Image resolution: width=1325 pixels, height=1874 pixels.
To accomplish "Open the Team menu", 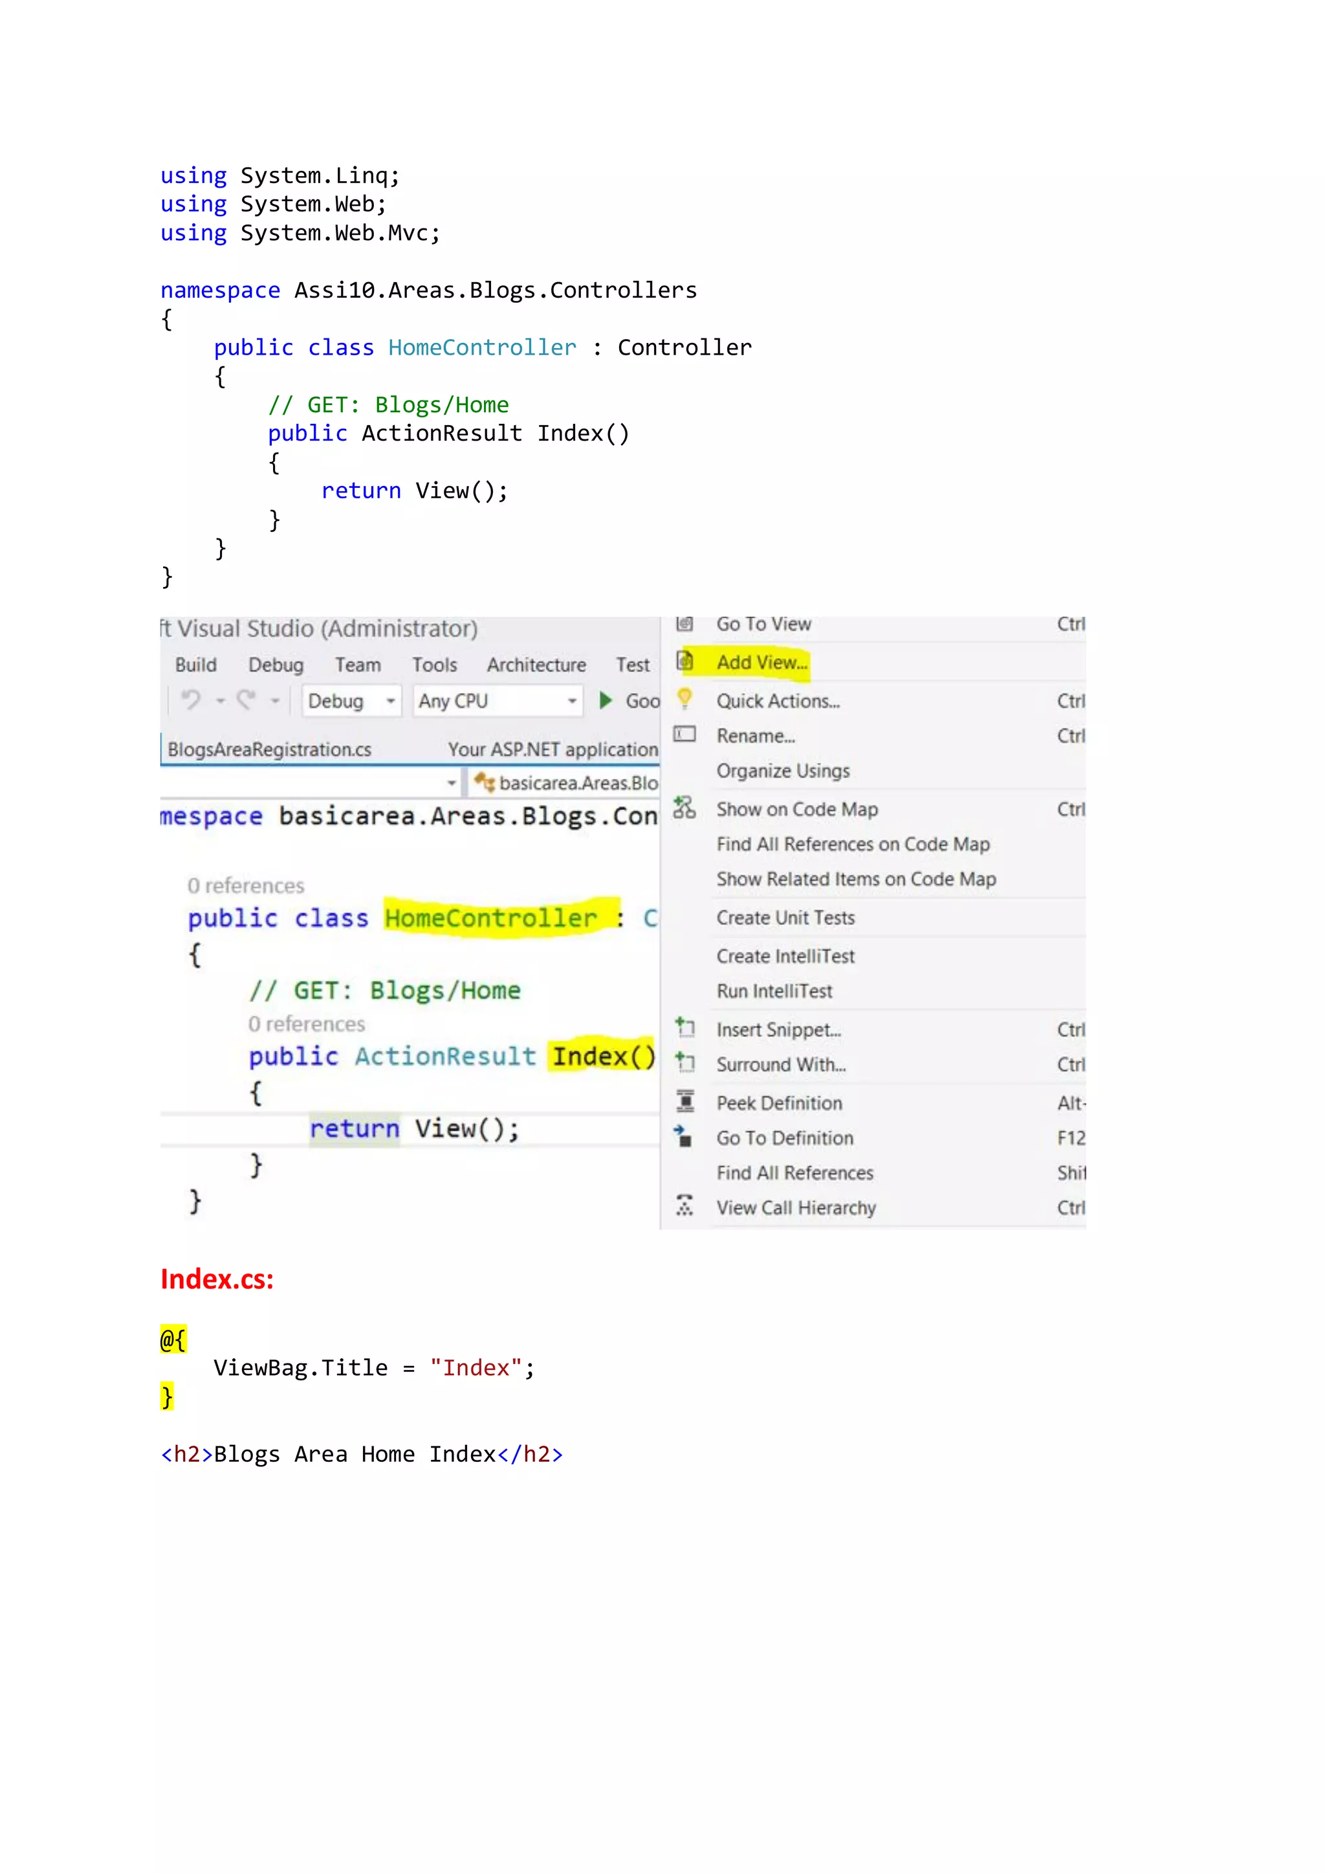I will [x=357, y=665].
